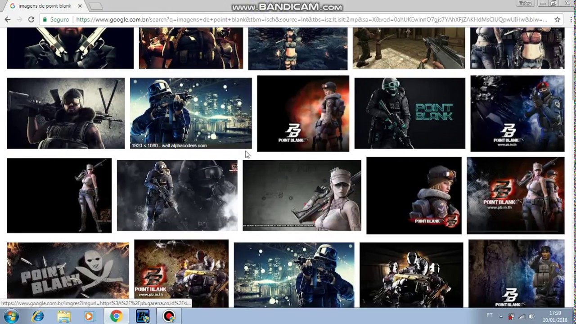Viewport: 576px width, 324px height.
Task: Open the 1920 × 1080 wall.alphacoders.com image
Action: point(191,113)
